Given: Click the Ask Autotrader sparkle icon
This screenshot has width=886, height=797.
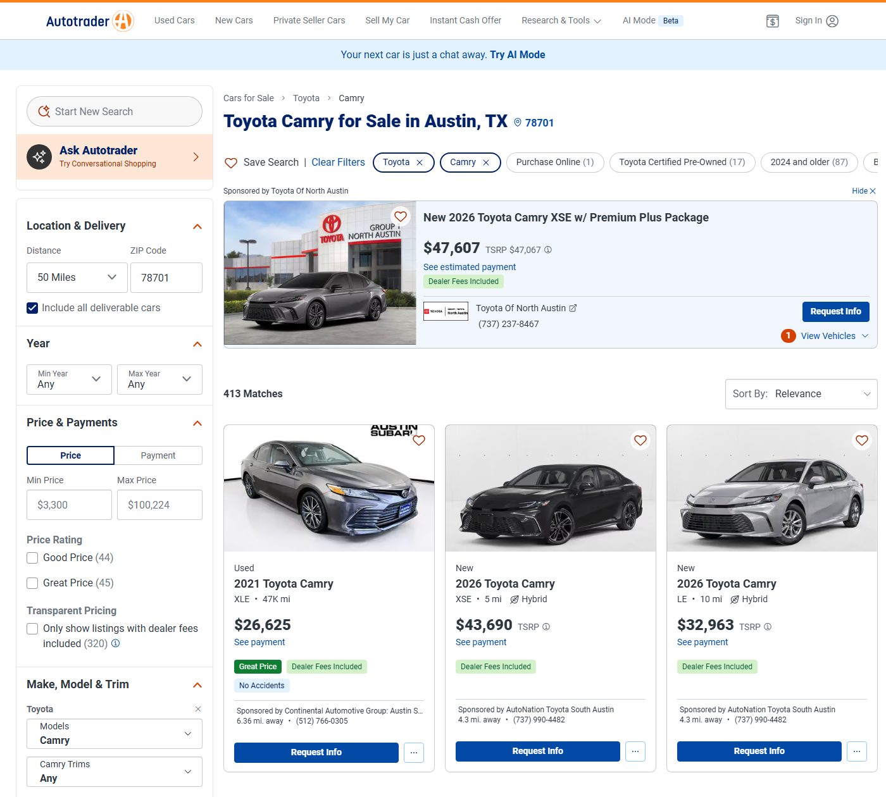Looking at the screenshot, I should click(x=39, y=157).
